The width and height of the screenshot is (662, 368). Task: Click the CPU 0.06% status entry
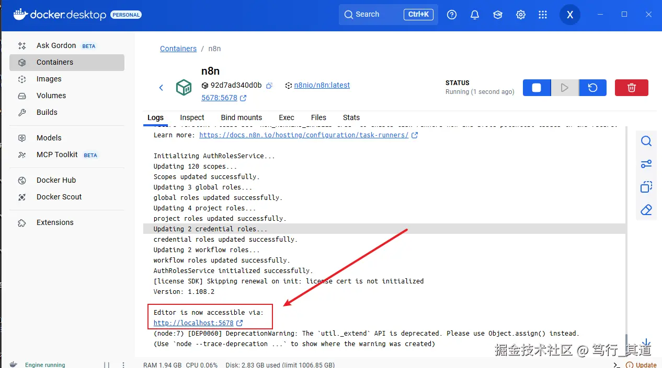click(202, 365)
